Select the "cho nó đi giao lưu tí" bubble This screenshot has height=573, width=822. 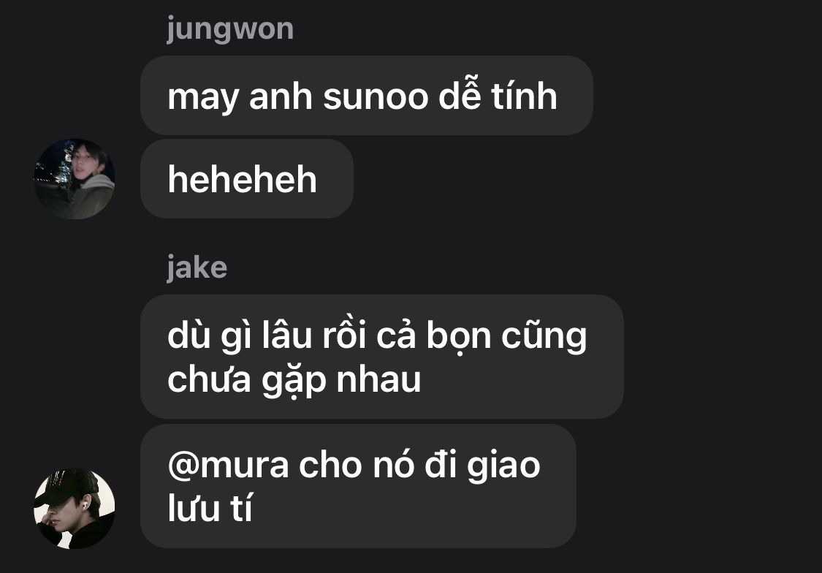(358, 486)
